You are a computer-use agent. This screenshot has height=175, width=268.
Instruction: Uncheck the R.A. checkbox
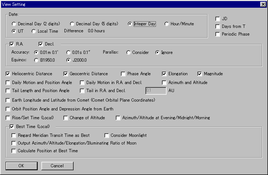(12, 44)
